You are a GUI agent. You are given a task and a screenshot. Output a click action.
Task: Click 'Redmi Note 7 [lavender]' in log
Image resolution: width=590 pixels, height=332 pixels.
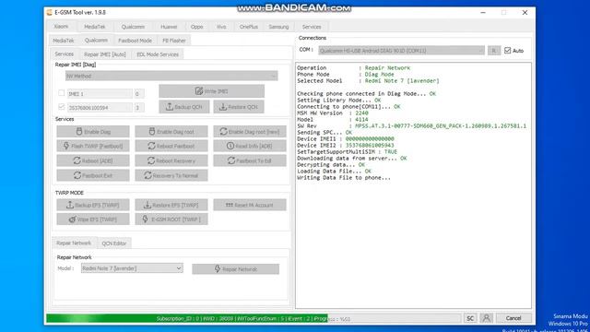point(402,81)
